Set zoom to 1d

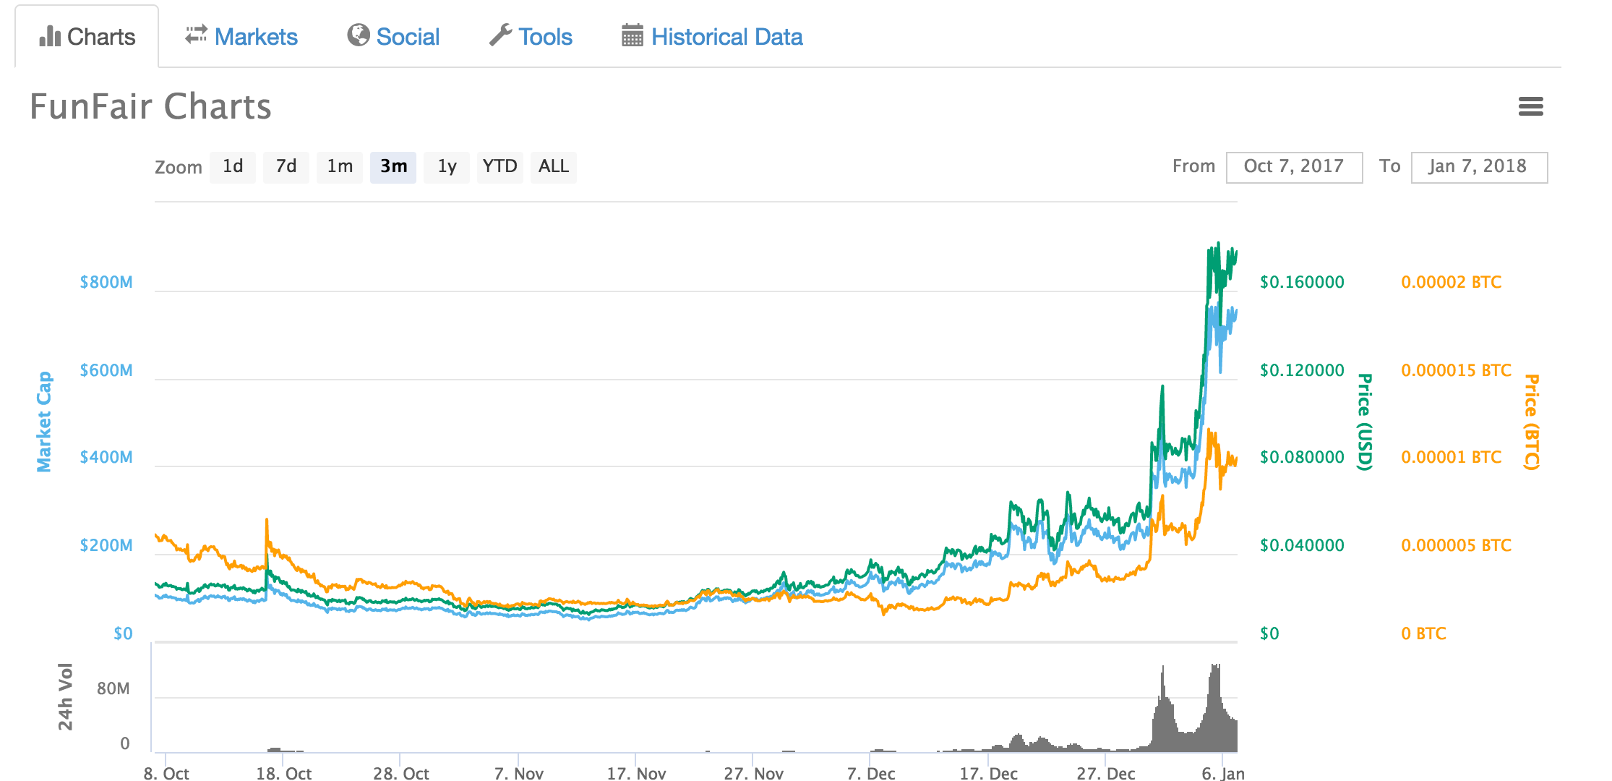tap(233, 167)
